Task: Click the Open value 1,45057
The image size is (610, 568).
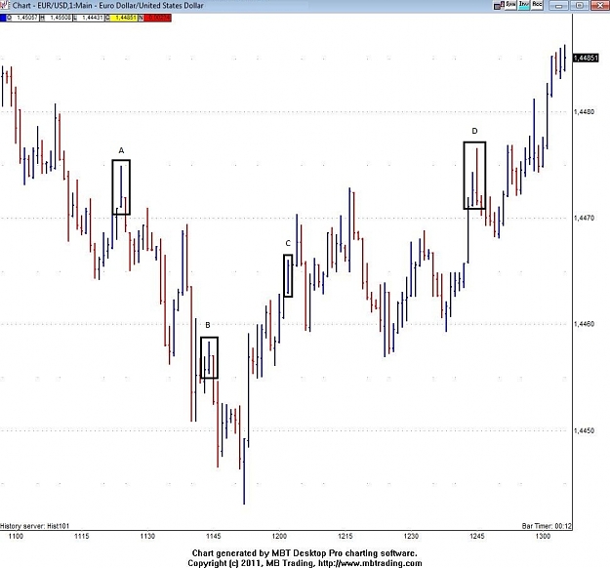Action: (x=25, y=18)
